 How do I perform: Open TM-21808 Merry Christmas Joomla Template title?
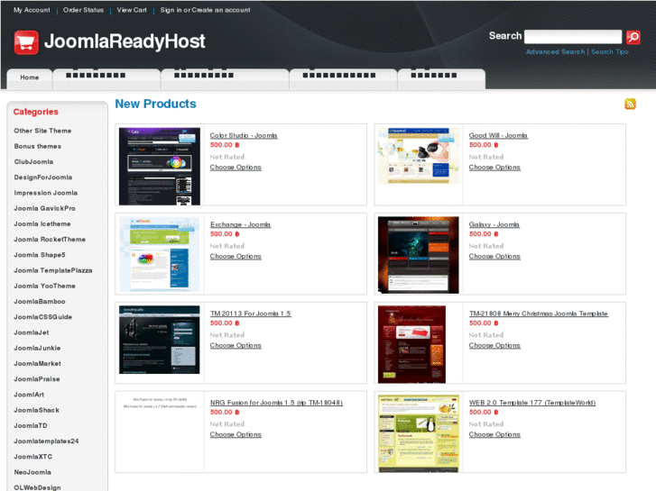point(539,314)
